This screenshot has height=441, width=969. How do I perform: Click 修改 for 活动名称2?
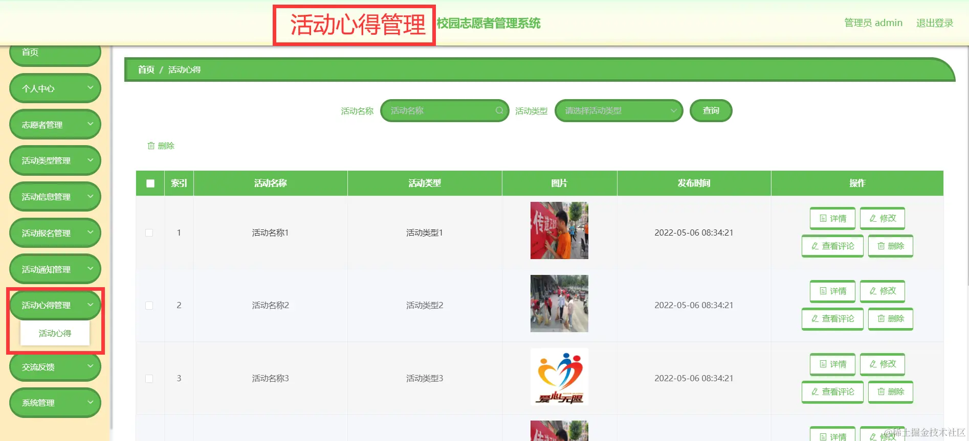[883, 291]
